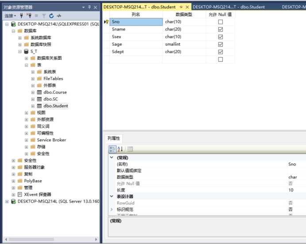Click the SQLEXPRESS01 server icon

click(13, 24)
